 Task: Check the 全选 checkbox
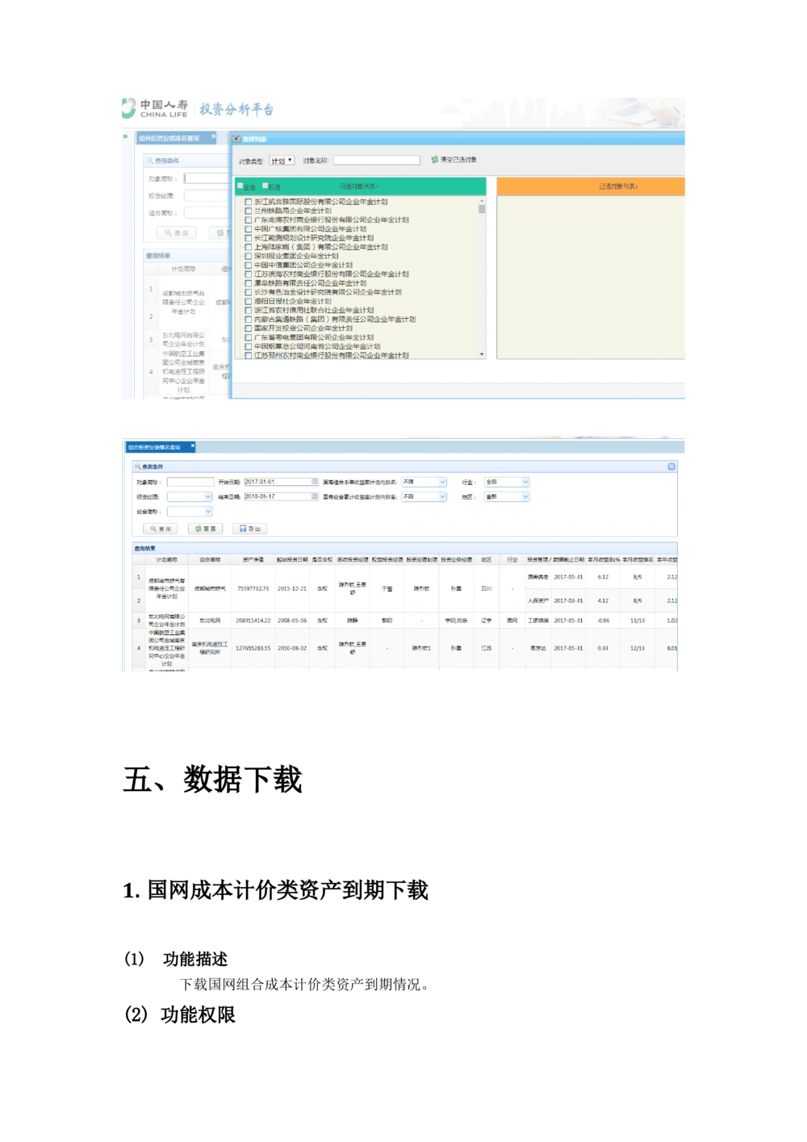[x=240, y=186]
